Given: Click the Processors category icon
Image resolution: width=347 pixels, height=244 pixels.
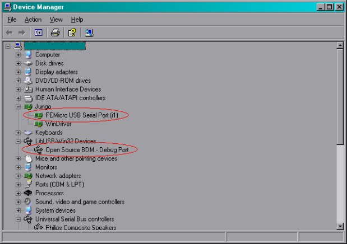Looking at the screenshot, I should 28,193.
